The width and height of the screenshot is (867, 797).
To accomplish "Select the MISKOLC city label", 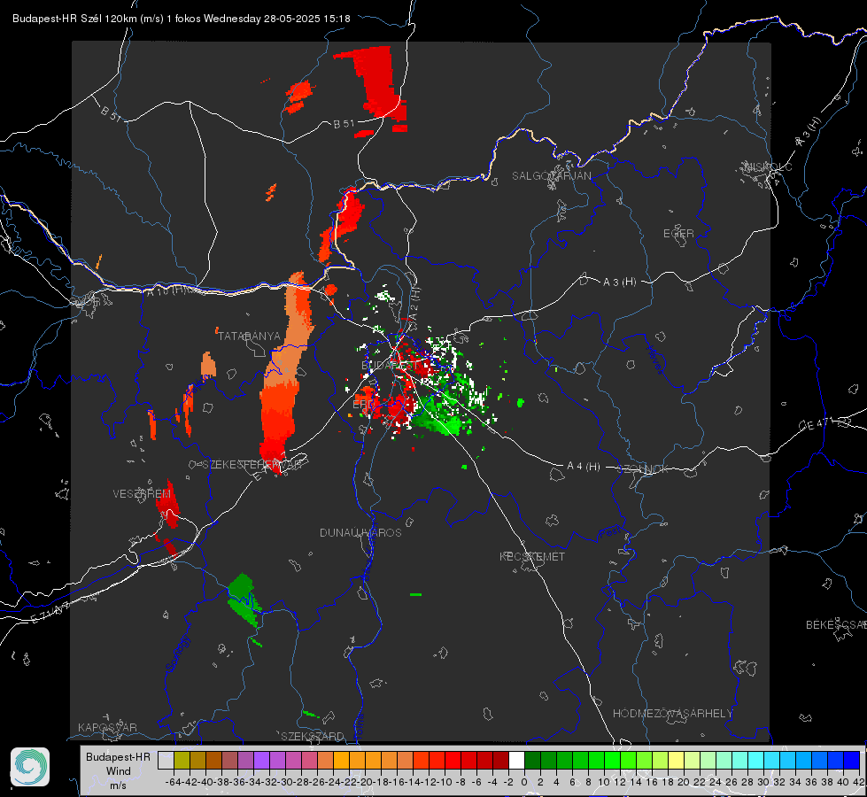I will pyautogui.click(x=768, y=166).
